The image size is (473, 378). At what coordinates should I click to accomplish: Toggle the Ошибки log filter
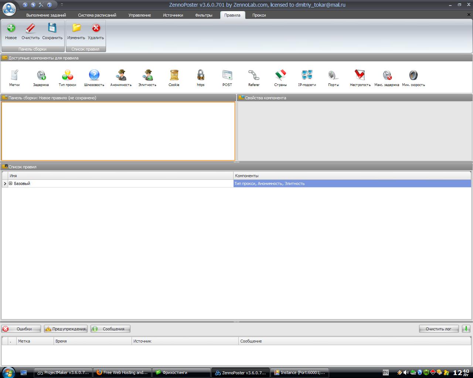21,329
